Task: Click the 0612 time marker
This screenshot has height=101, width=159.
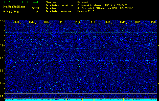Action: [32, 22]
